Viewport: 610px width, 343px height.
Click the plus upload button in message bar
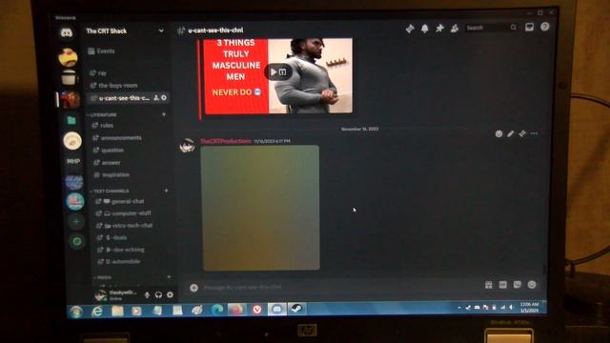(x=193, y=288)
